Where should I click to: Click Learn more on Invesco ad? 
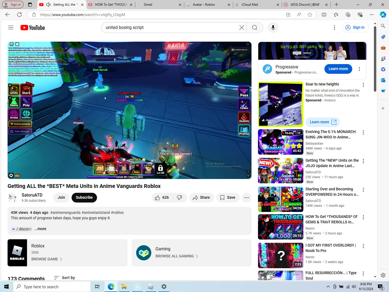click(x=323, y=122)
